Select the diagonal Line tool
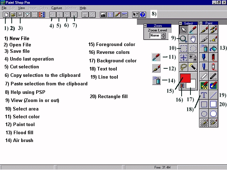This screenshot has width=227, height=170. point(214,95)
